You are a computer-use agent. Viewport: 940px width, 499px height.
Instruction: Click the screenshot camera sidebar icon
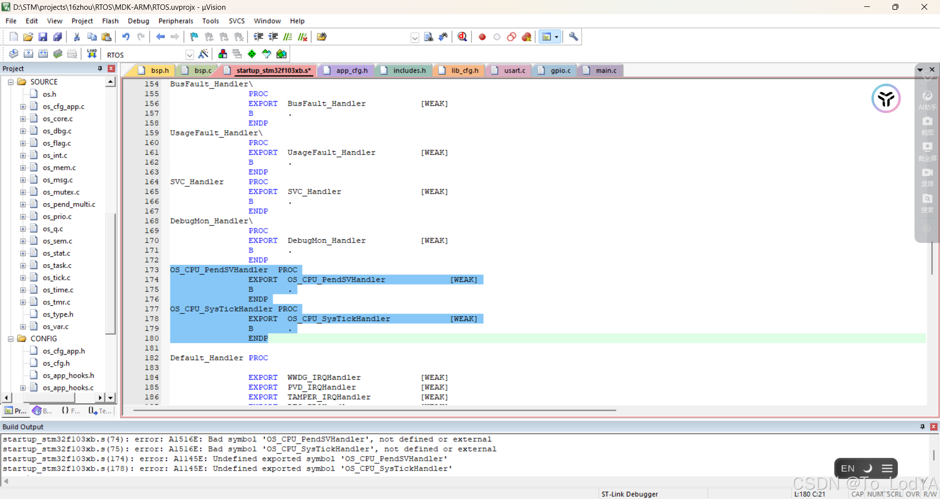pyautogui.click(x=927, y=121)
